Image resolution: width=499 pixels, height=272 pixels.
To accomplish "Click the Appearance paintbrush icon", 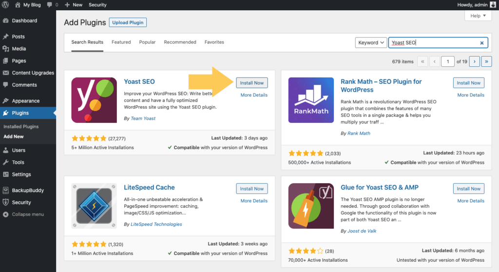I will click(6, 101).
